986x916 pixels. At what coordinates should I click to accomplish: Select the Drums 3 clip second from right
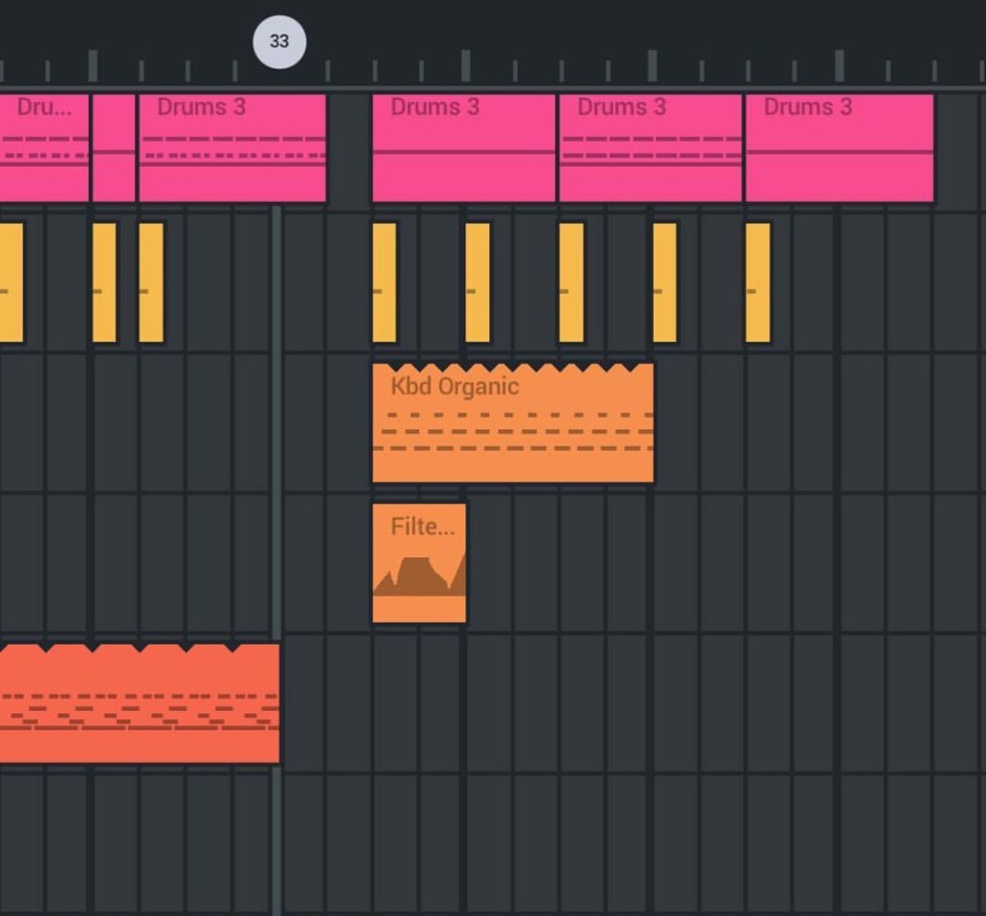[650, 148]
